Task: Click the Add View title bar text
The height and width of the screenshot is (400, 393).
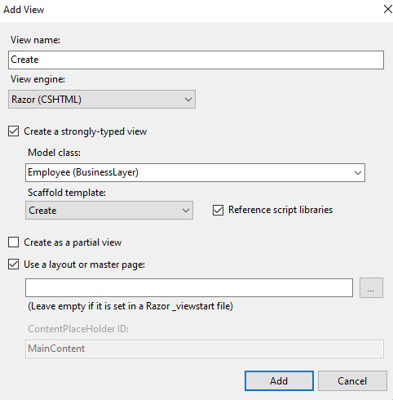Action: pos(24,10)
